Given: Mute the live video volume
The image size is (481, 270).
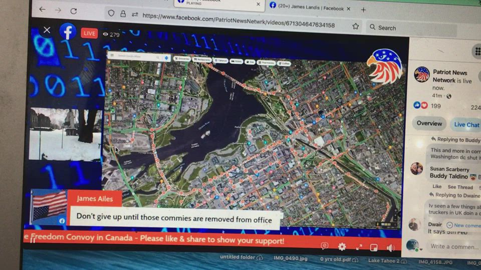Looking at the screenshot, I should (391, 247).
